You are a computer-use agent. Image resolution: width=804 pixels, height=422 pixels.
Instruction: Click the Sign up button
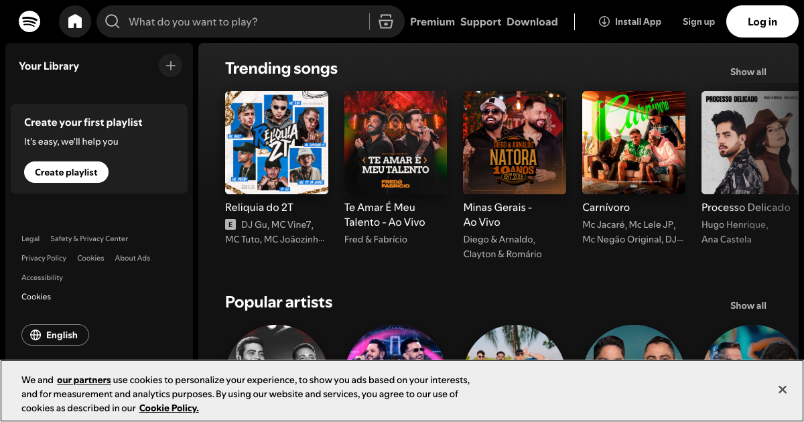tap(698, 21)
